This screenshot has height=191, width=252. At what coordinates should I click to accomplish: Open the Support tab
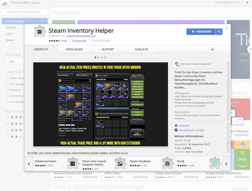pyautogui.click(x=108, y=49)
